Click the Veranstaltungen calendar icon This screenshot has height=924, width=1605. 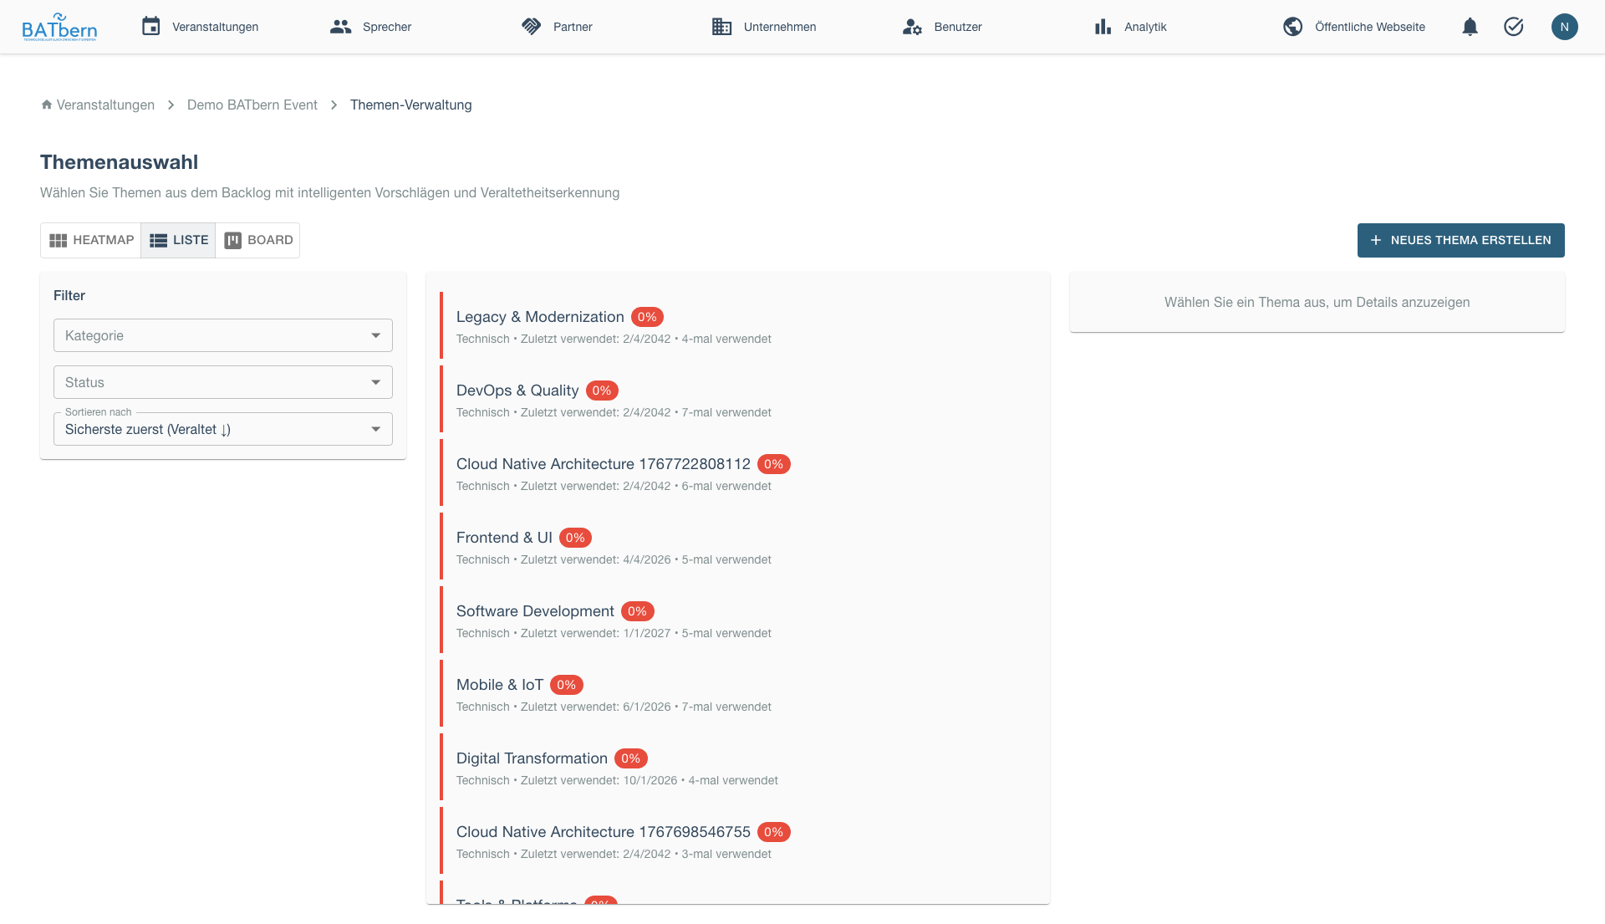point(150,27)
